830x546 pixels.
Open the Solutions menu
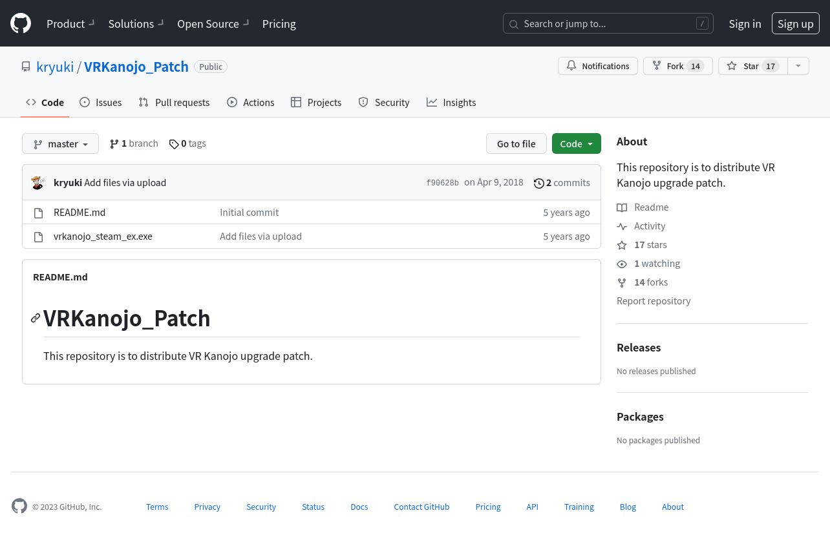coord(136,23)
